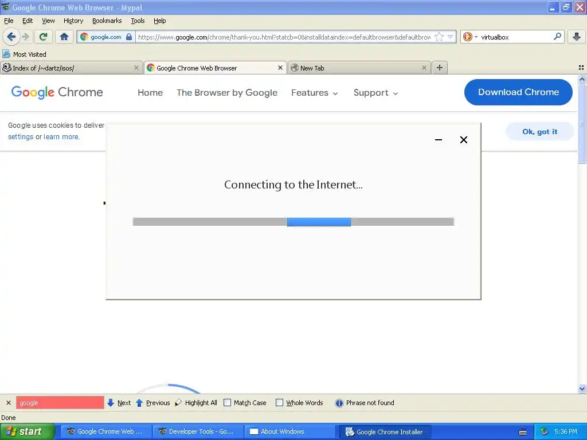Expand the Features dropdown menu
This screenshot has height=440, width=587.
tap(315, 92)
